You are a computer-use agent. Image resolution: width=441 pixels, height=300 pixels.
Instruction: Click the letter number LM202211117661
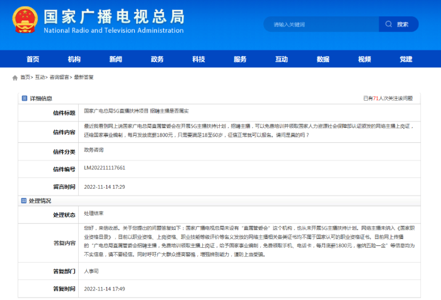[105, 168]
